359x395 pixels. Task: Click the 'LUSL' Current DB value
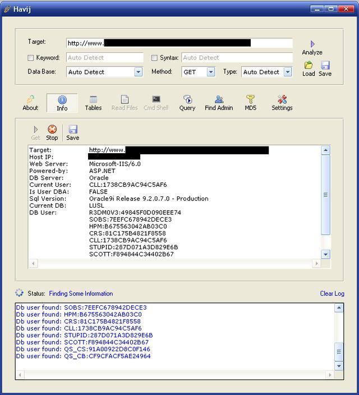(x=96, y=205)
